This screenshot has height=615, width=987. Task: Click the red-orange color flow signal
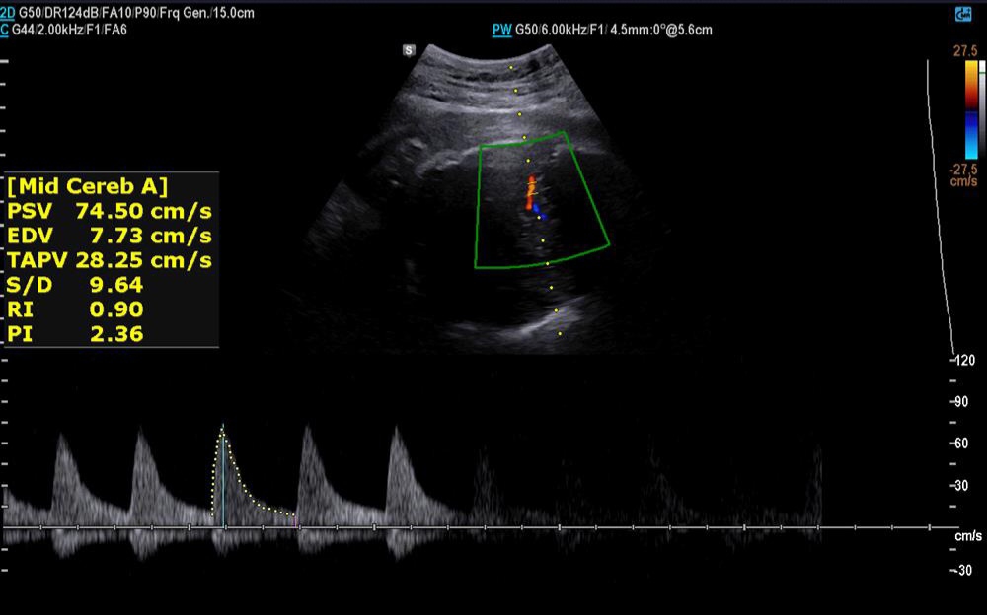[530, 190]
